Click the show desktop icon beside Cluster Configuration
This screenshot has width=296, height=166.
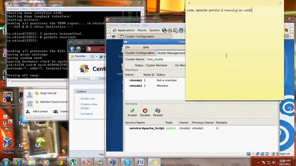(x=113, y=36)
